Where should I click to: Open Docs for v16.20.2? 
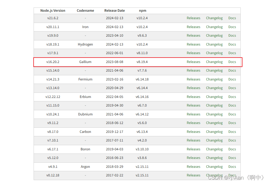point(232,62)
